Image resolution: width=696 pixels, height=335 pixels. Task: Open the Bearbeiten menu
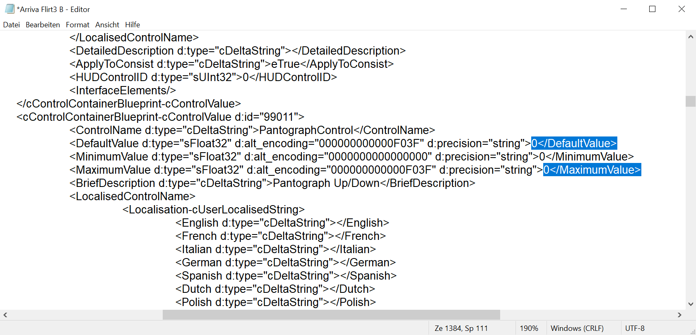pos(43,25)
